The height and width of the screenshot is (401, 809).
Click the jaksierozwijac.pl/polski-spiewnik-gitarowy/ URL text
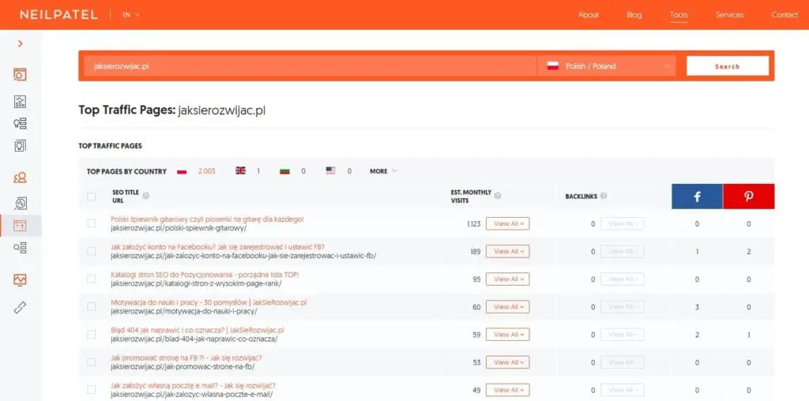[x=179, y=228]
